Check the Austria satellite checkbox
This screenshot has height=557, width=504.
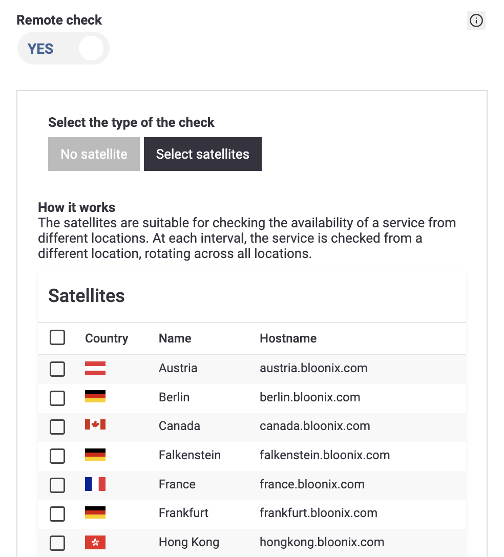click(x=57, y=369)
